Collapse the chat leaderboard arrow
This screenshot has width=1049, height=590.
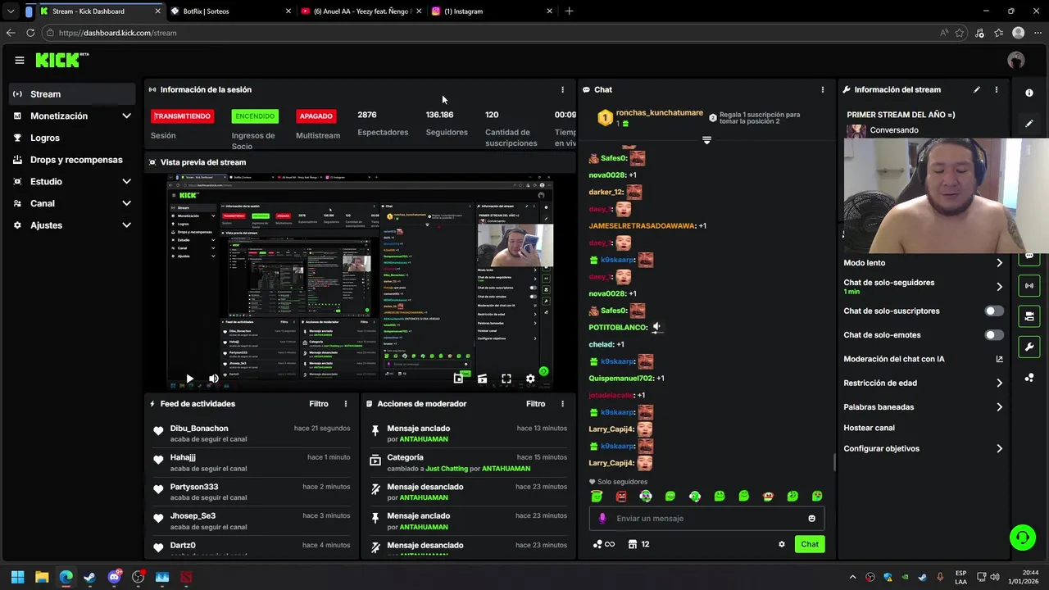[706, 140]
